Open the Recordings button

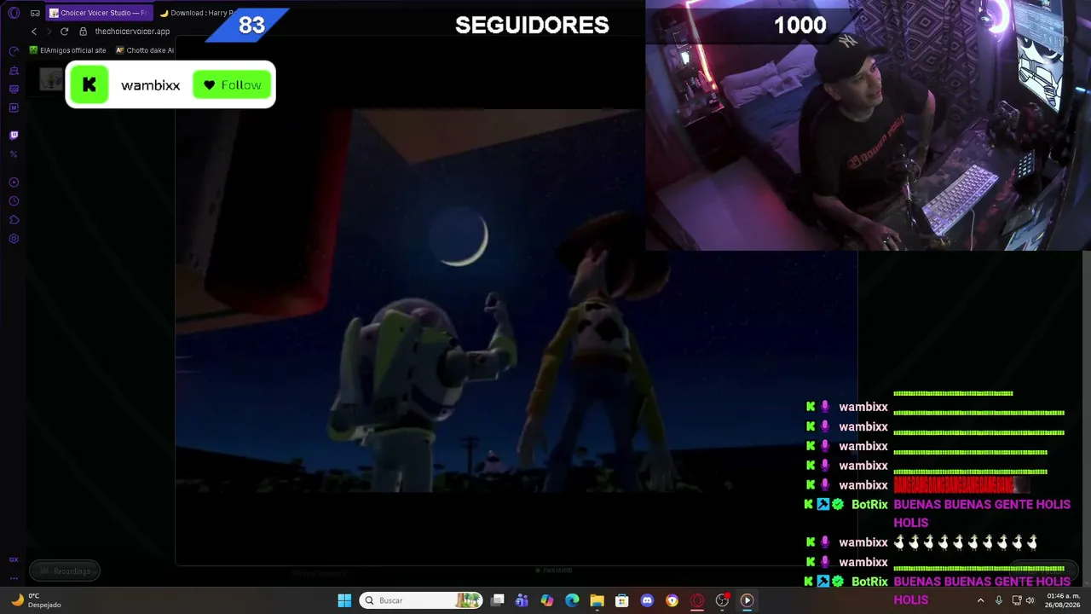(65, 571)
